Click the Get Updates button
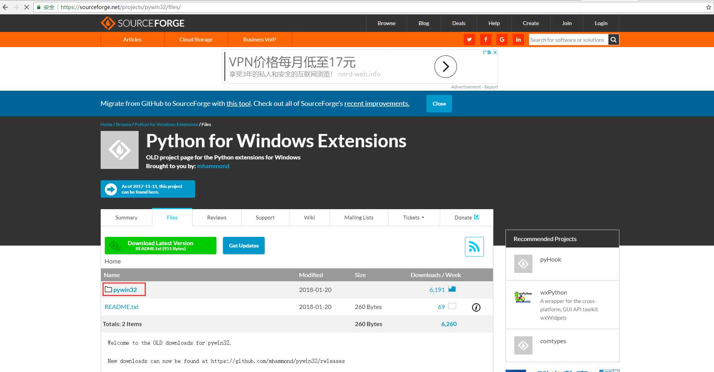The image size is (714, 372). click(244, 246)
